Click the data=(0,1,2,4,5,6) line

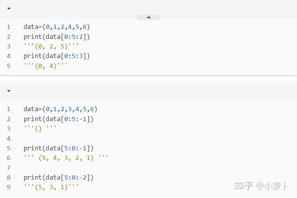point(57,27)
